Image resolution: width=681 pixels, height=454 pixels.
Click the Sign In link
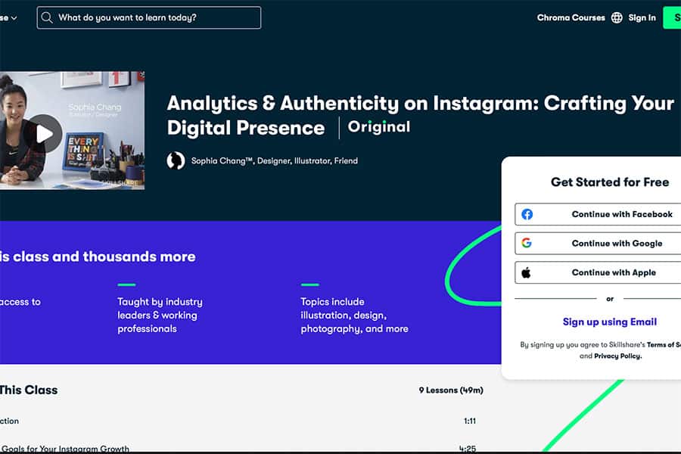(x=642, y=18)
